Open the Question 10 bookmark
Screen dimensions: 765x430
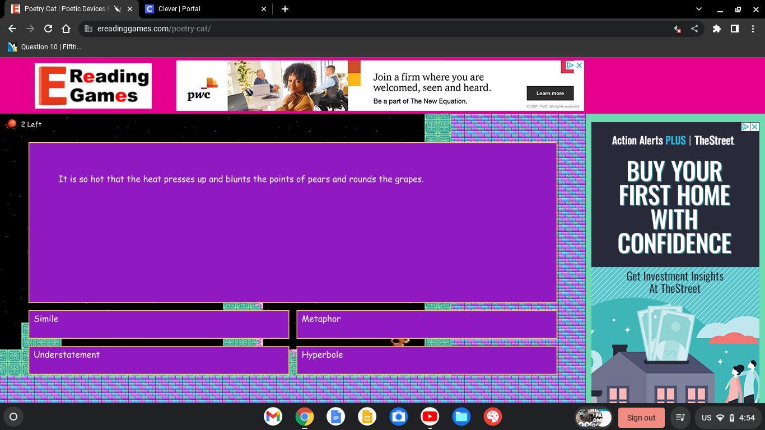pos(45,47)
